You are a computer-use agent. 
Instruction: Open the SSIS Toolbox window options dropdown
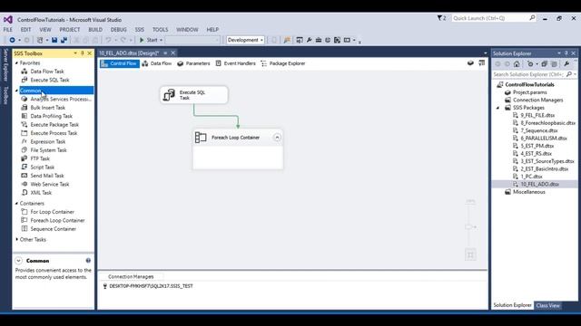(x=75, y=53)
